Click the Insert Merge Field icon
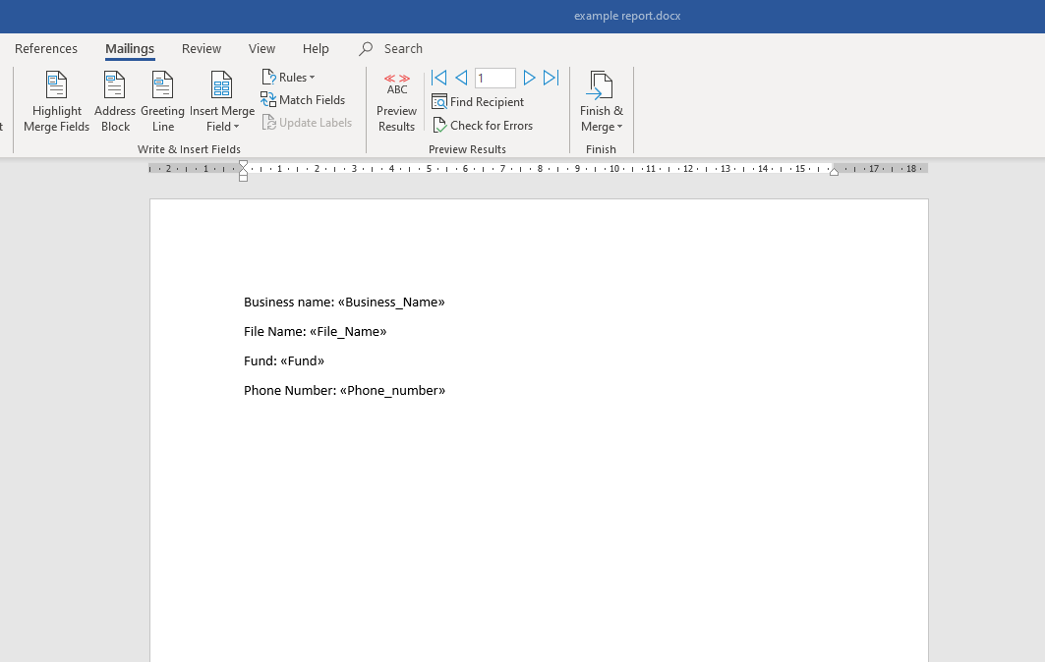 click(222, 85)
